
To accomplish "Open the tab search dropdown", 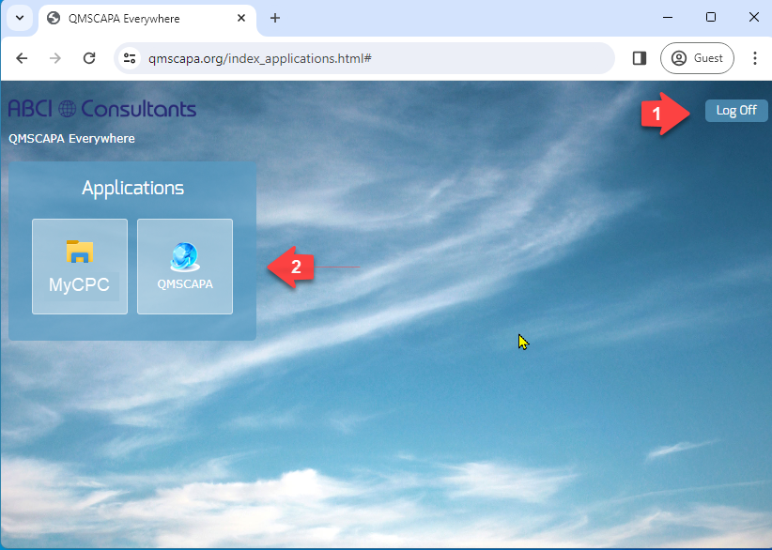I will (x=20, y=18).
